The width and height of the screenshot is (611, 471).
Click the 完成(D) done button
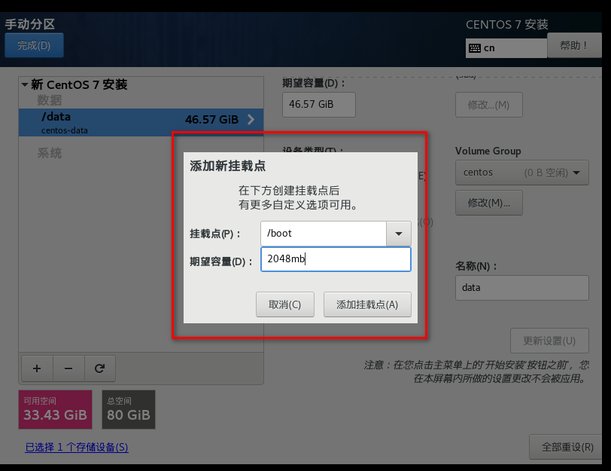pos(34,45)
